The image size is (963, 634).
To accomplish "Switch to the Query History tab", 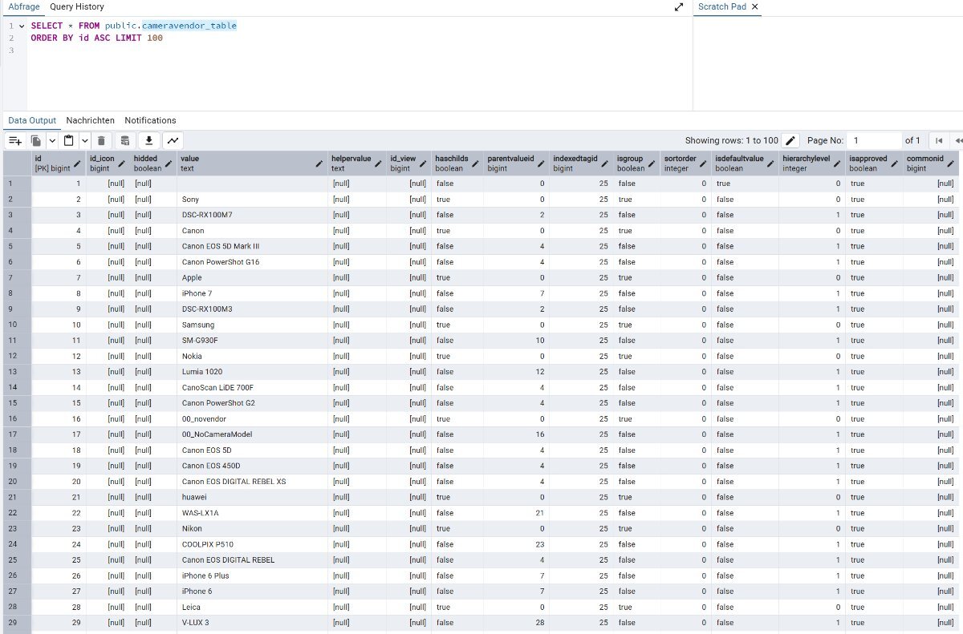I will click(77, 6).
